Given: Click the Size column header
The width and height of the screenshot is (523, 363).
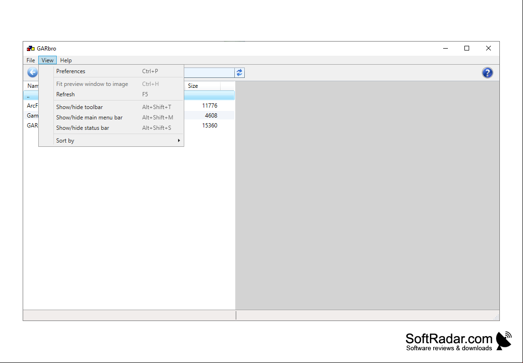Looking at the screenshot, I should [x=203, y=86].
